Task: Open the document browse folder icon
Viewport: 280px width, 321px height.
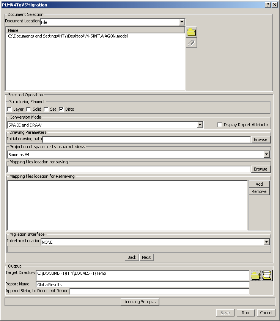Action: [192, 32]
